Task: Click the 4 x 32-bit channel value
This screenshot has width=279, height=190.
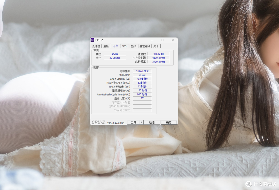Action: [x=159, y=54]
